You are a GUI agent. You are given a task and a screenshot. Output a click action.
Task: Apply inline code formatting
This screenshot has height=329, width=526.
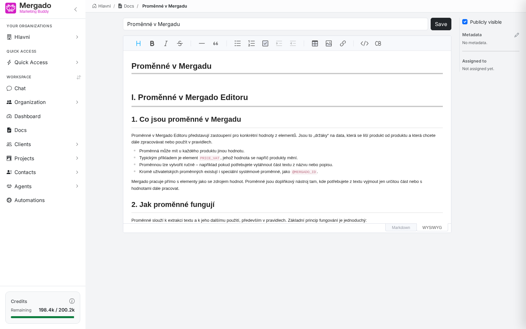pos(365,43)
